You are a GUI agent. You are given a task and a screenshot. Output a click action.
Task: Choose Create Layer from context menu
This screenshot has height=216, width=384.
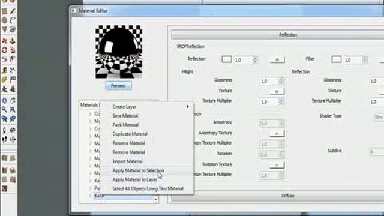[147, 107]
